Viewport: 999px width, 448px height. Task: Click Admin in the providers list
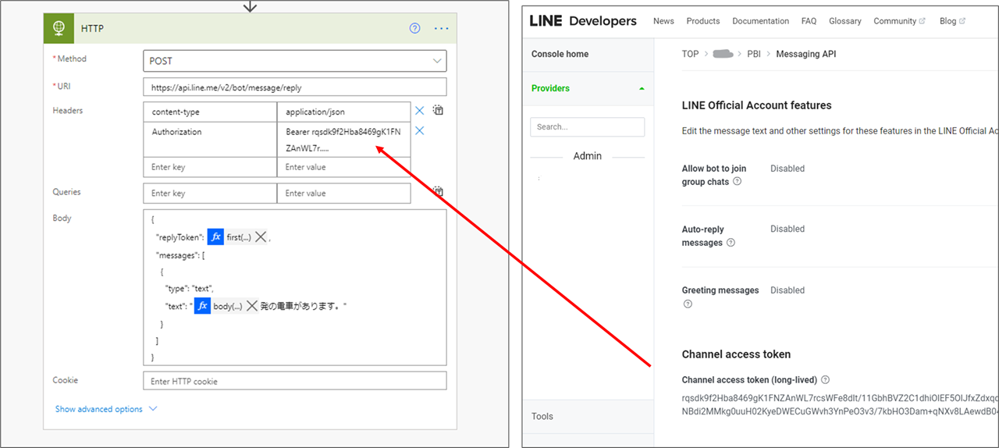point(587,155)
